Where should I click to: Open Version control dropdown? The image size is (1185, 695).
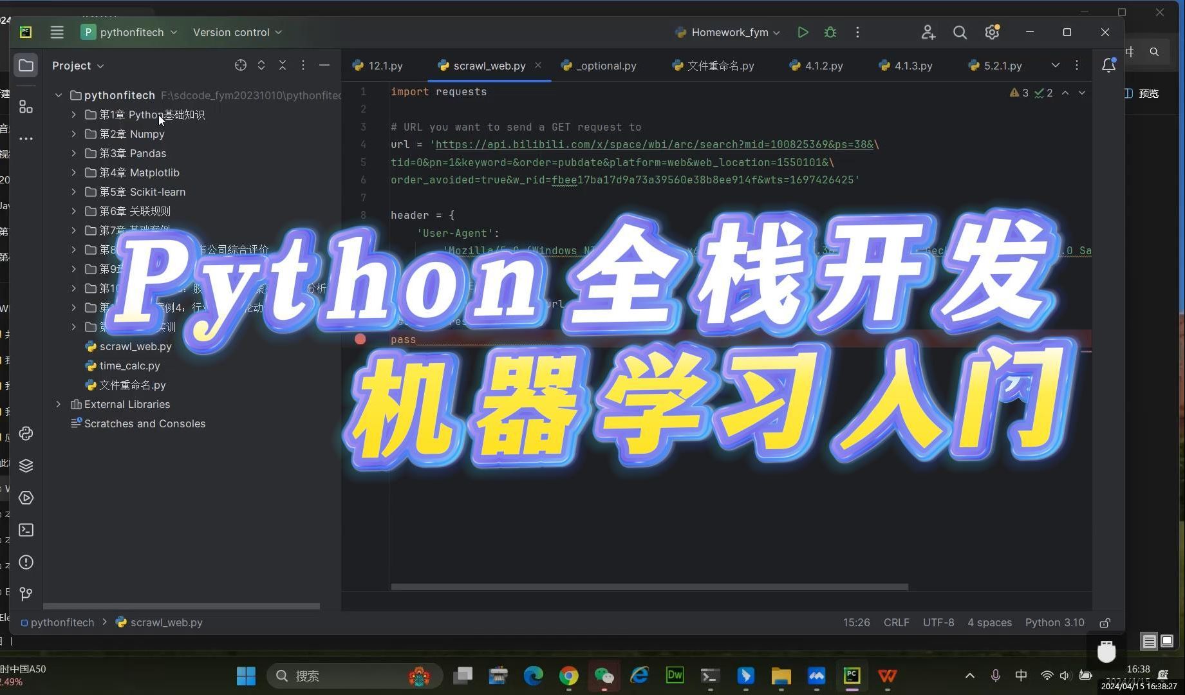pyautogui.click(x=237, y=32)
